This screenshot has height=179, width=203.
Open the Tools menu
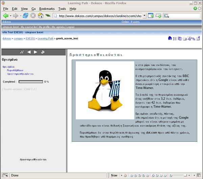coord(62,9)
